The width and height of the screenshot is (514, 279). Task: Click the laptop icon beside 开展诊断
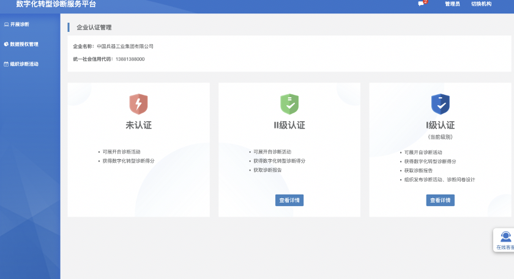(6, 24)
